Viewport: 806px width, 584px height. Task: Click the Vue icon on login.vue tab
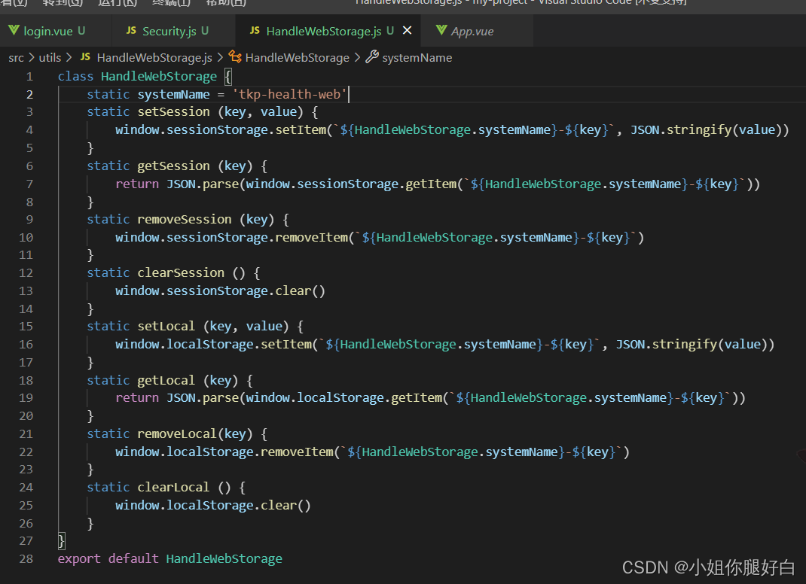[x=15, y=31]
